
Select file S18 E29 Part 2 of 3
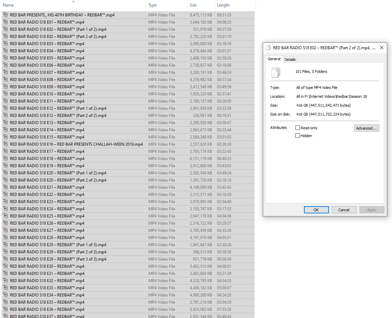(128, 252)
